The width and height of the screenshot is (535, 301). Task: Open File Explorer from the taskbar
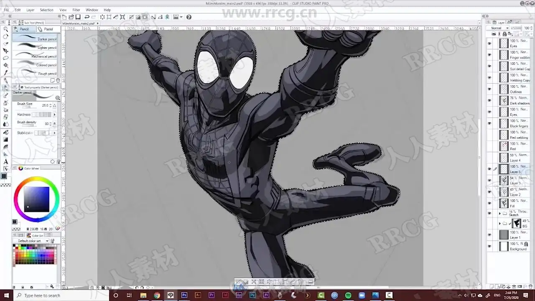point(143,295)
